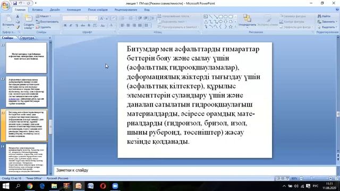Select slide 14 thumbnail
340x191 pixels.
(26, 159)
